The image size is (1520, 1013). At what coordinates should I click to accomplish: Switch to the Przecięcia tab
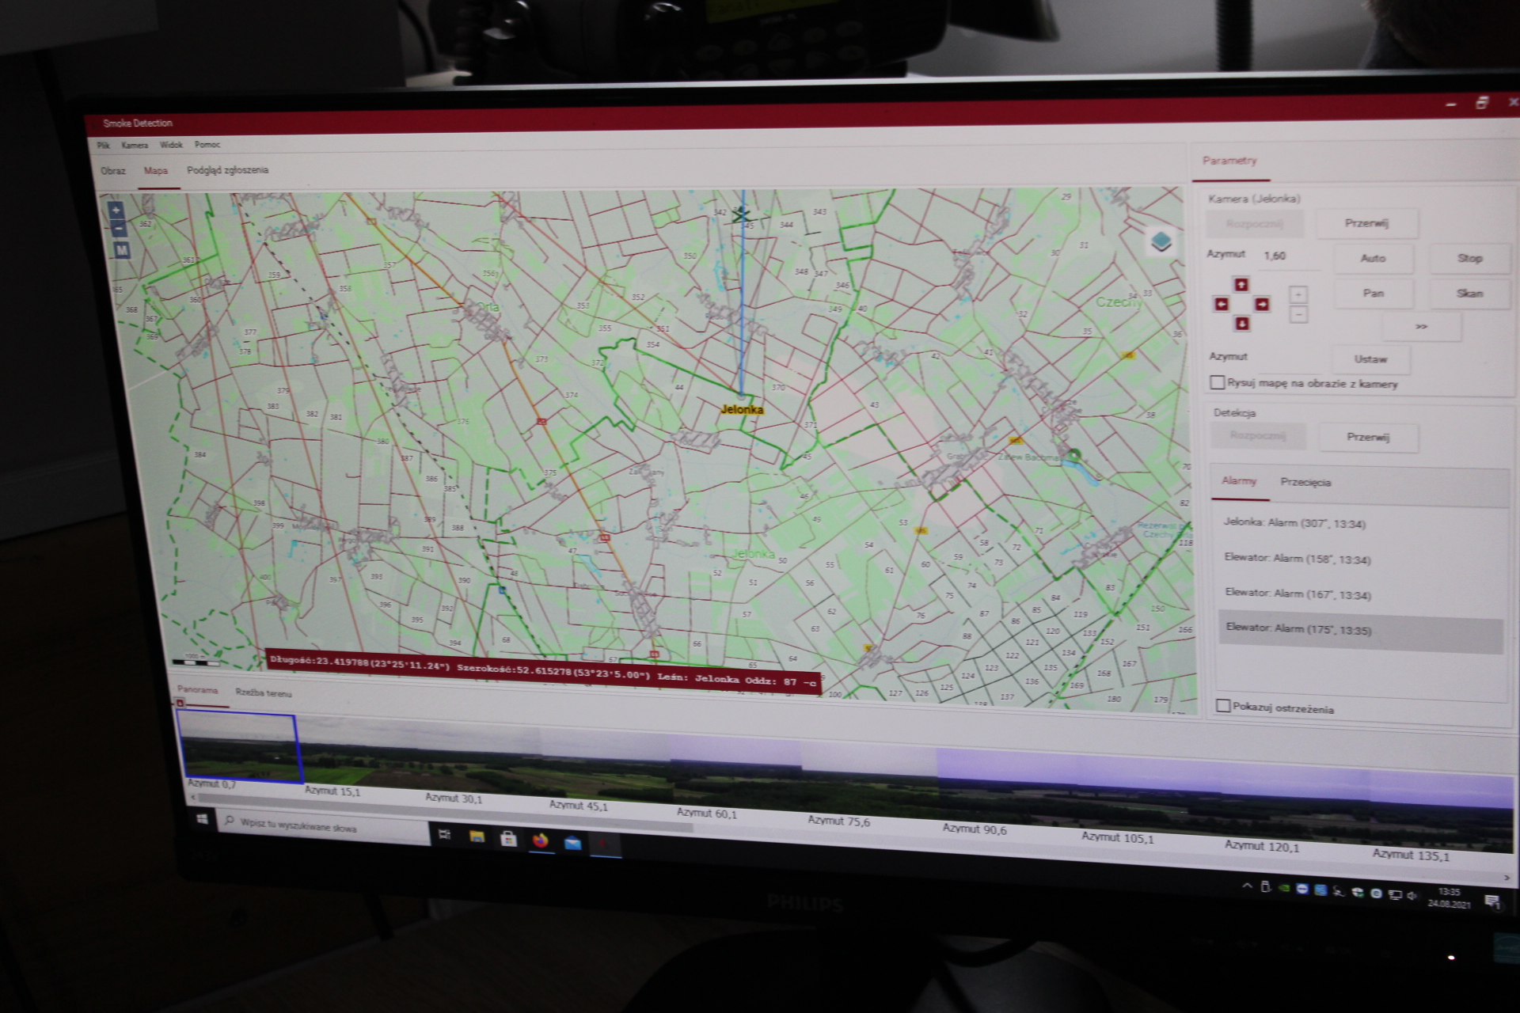point(1305,482)
